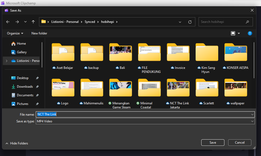261x156 pixels.
Task: Open Listiorini - Personal breadcrumb
Action: 65,22
